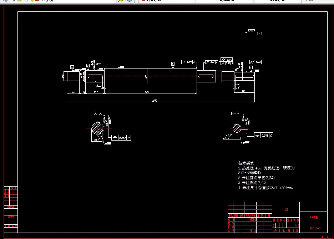
Task: Select the 67 dimension text
Action: [74, 92]
